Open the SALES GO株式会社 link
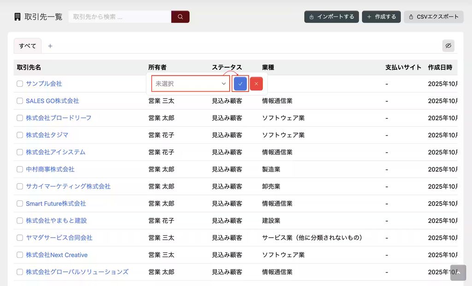The image size is (472, 286). [x=53, y=101]
